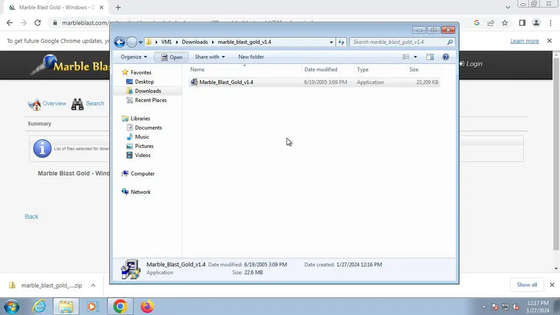Open the Documents library

point(148,128)
